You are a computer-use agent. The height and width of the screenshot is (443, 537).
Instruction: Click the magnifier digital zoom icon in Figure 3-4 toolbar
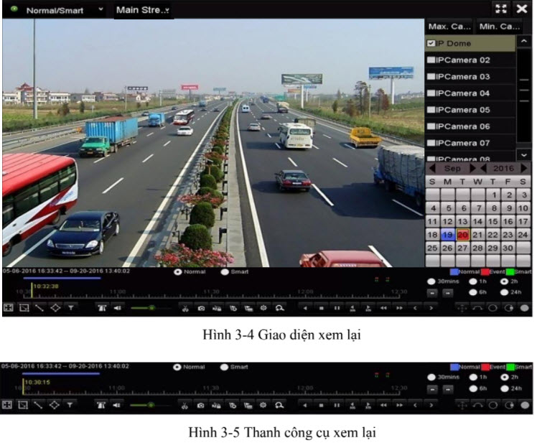278,307
